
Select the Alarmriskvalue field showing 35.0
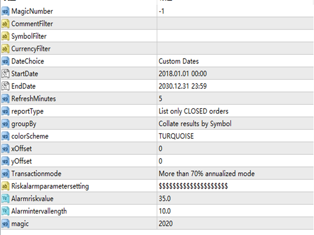coord(235,199)
